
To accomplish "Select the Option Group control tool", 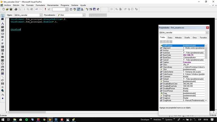I will [2, 40].
